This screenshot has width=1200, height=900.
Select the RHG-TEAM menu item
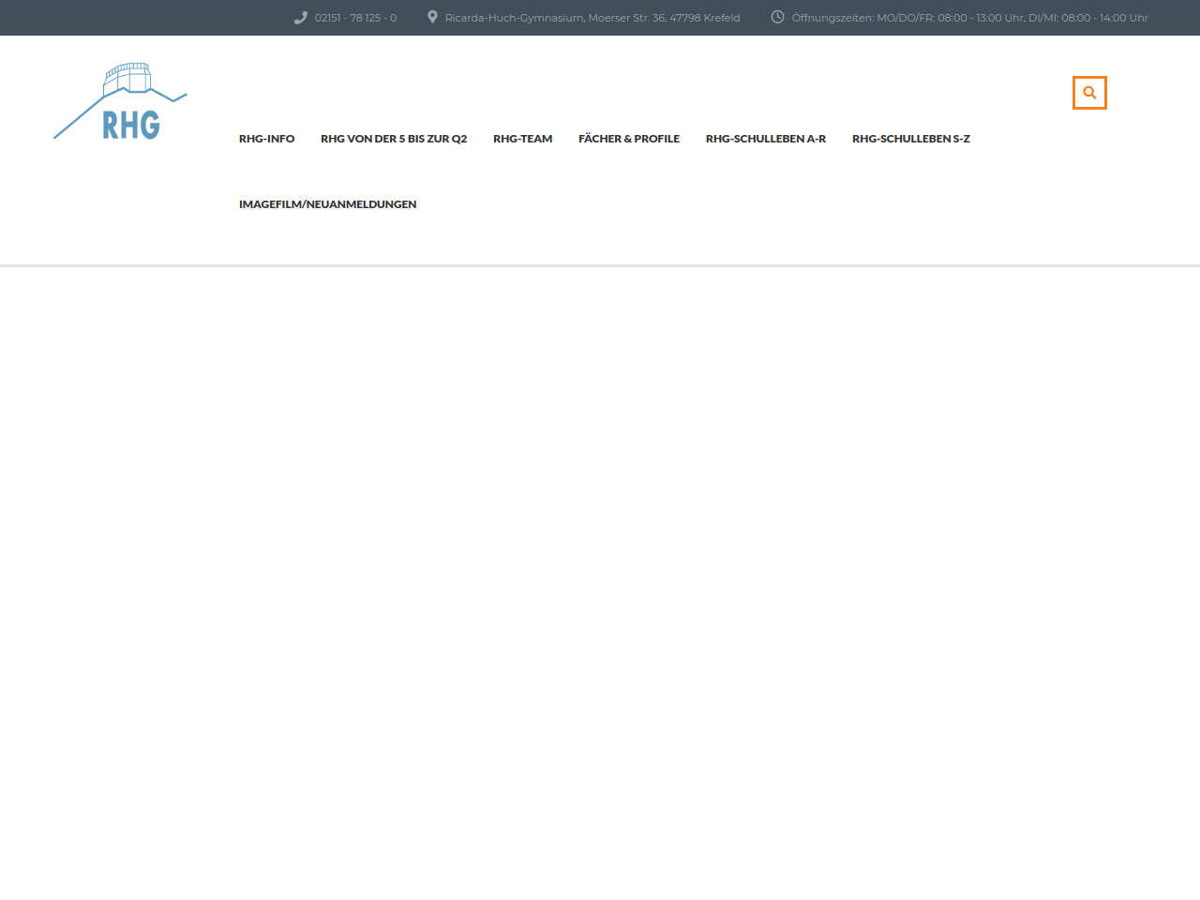pos(522,139)
